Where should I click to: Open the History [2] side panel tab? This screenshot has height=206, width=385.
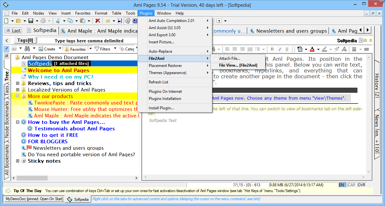[x=377, y=86]
